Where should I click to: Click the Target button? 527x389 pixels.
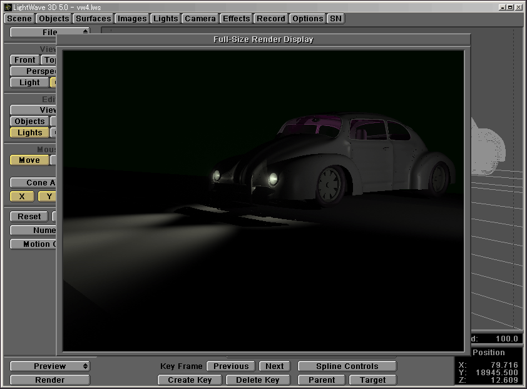pos(372,380)
